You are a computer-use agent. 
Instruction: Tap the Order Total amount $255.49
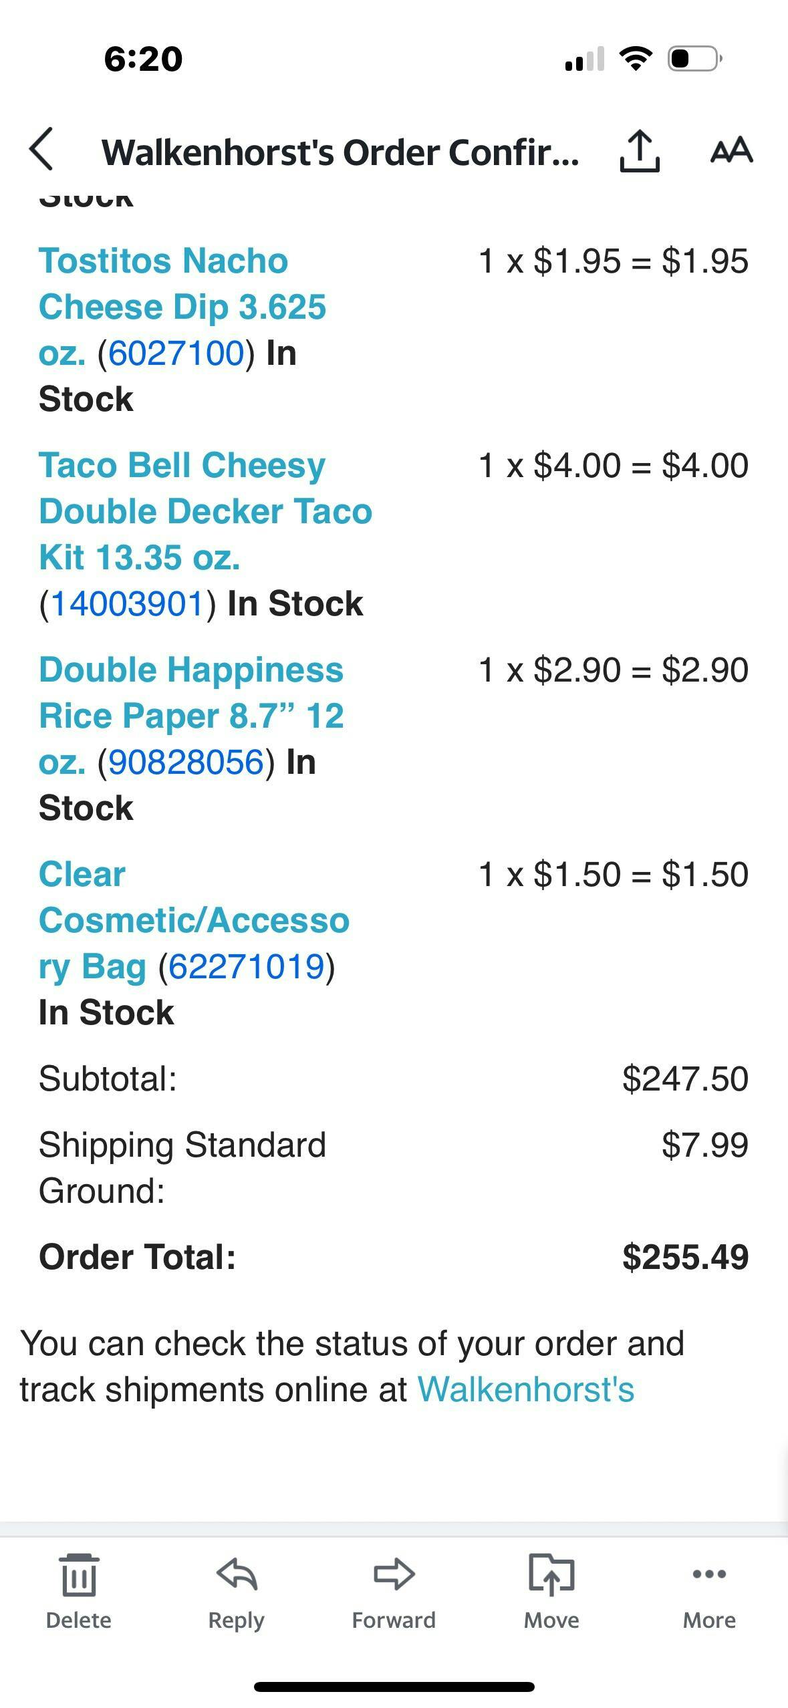684,1257
